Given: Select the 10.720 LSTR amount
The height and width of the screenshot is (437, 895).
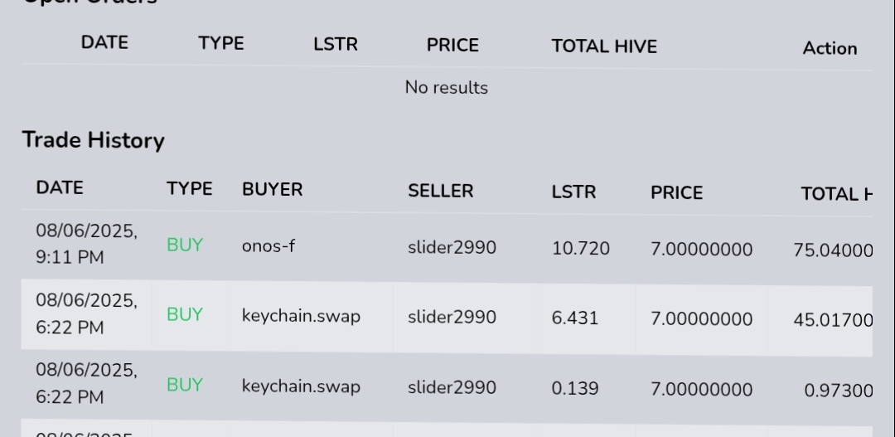Looking at the screenshot, I should (581, 248).
